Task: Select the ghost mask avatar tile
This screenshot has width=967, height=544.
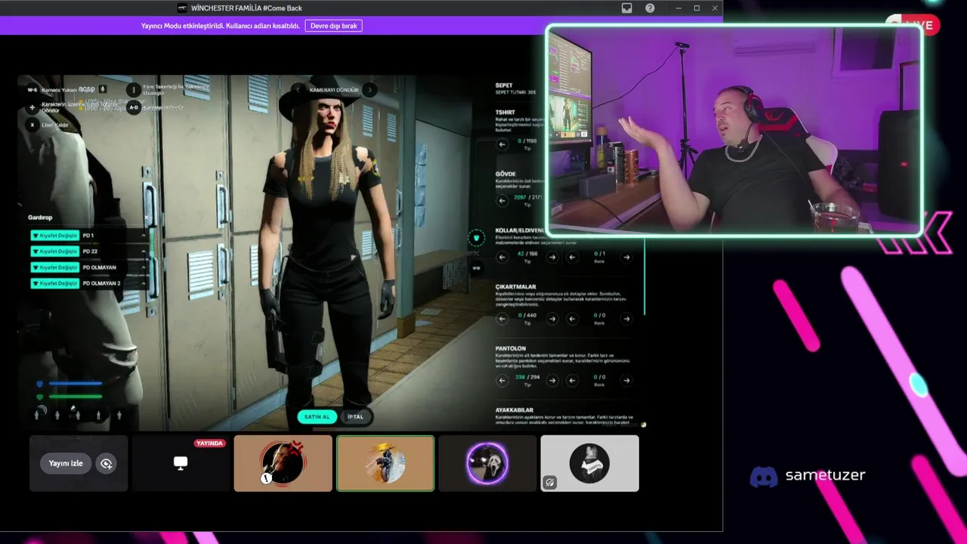Action: pyautogui.click(x=487, y=463)
